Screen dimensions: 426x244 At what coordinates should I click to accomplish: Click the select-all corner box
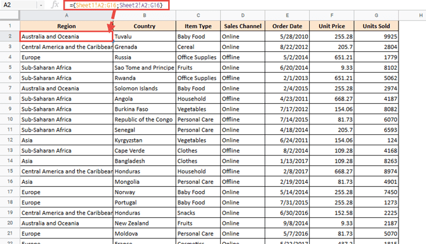point(9,15)
